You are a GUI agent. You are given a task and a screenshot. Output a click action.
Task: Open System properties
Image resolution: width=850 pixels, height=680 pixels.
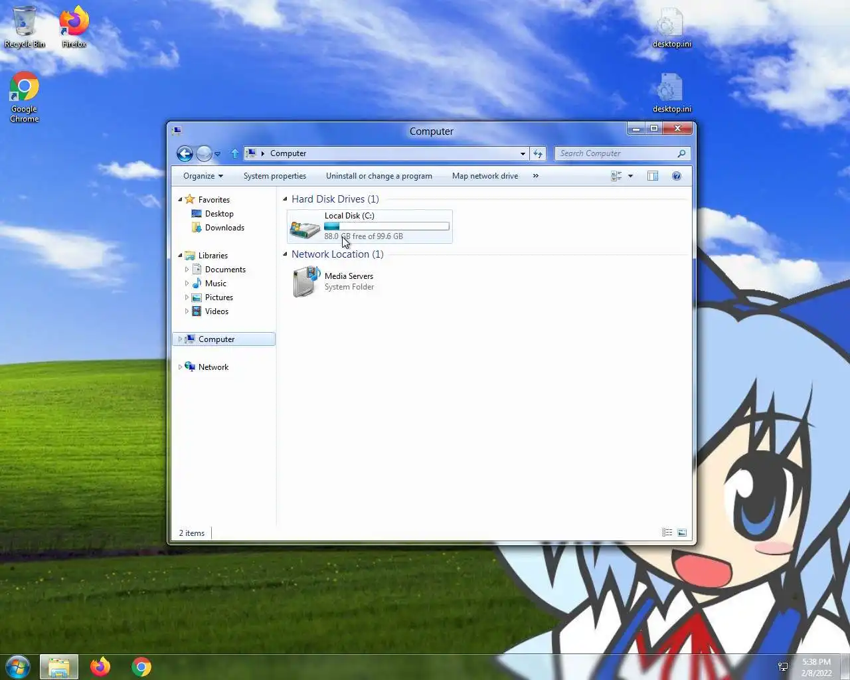275,176
